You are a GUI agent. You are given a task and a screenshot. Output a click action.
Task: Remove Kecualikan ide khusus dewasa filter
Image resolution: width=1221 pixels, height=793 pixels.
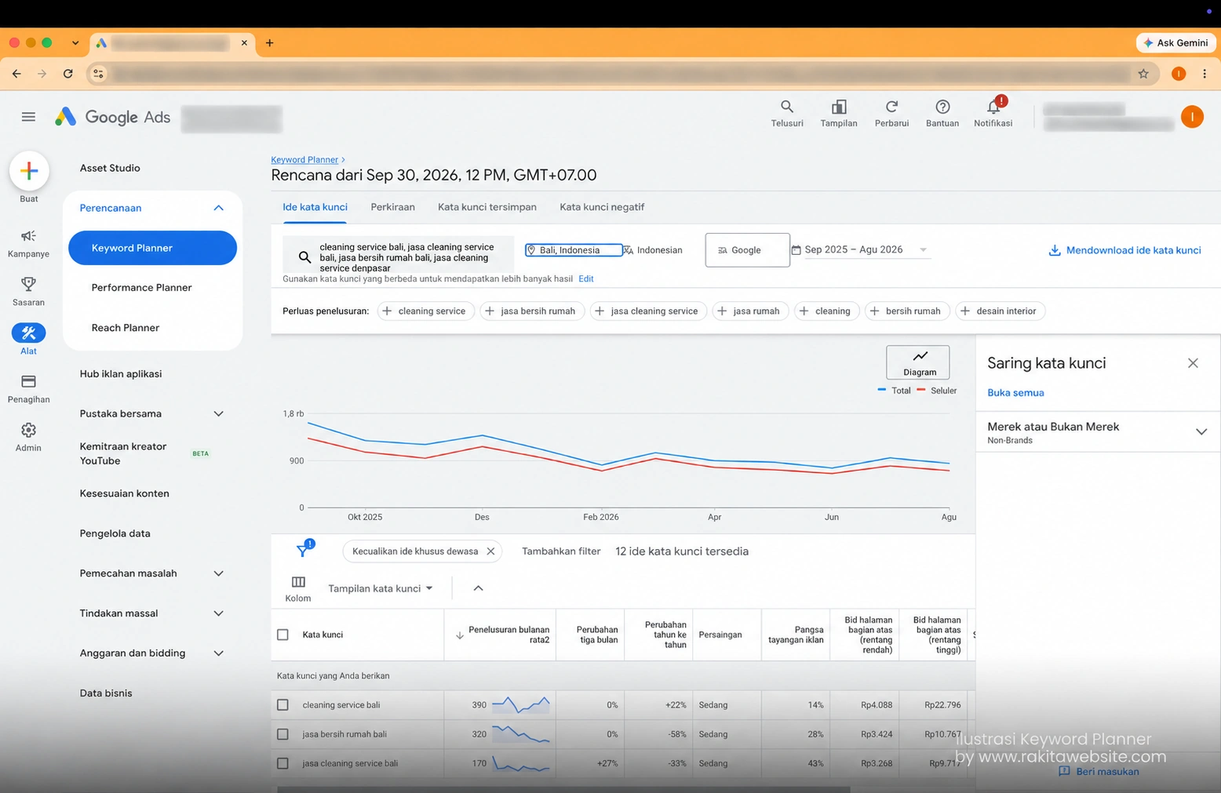point(490,551)
